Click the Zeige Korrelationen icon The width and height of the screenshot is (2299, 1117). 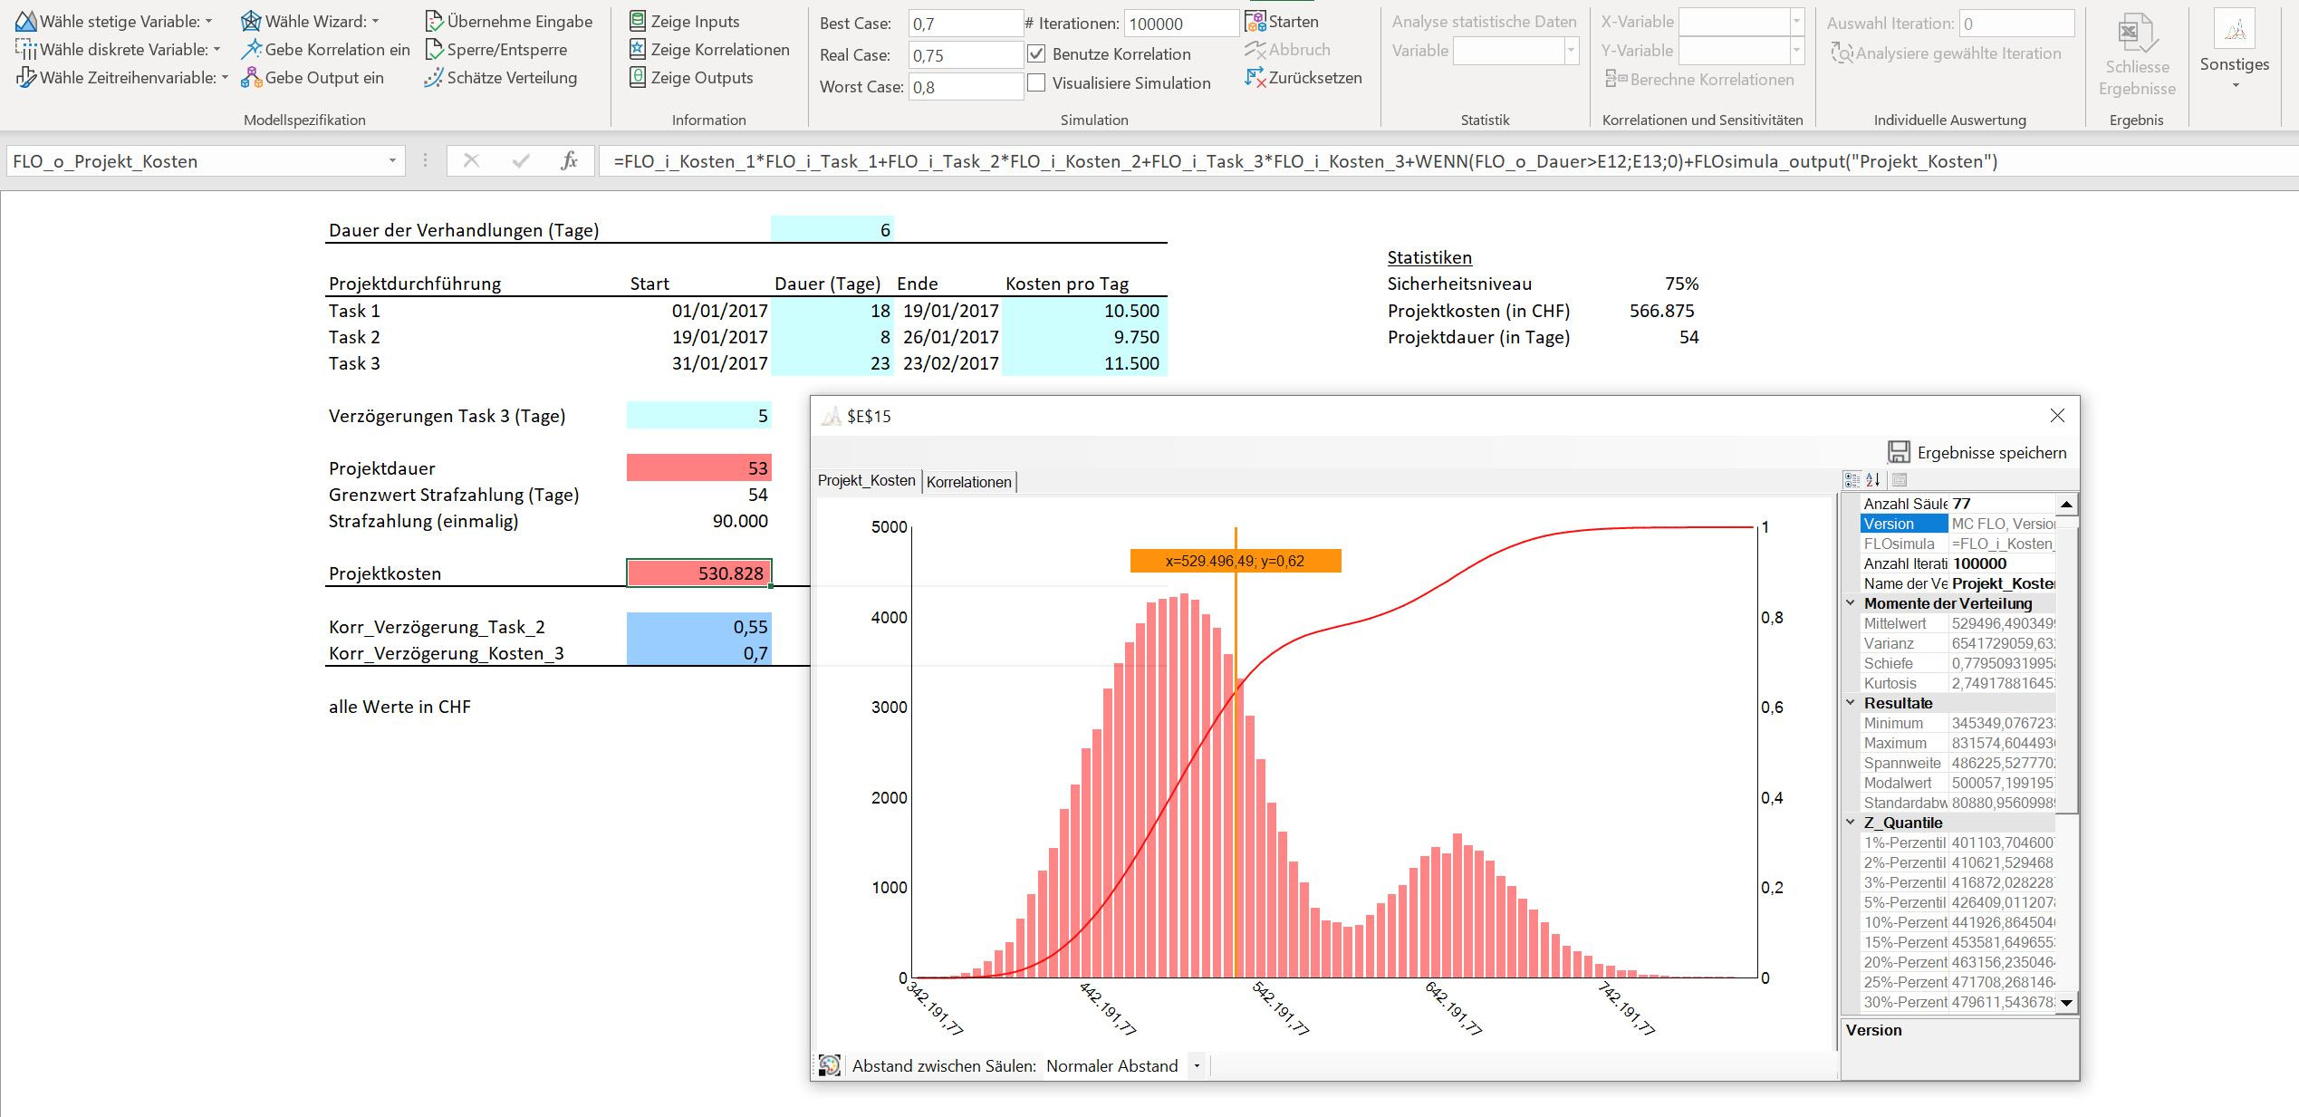tap(638, 50)
